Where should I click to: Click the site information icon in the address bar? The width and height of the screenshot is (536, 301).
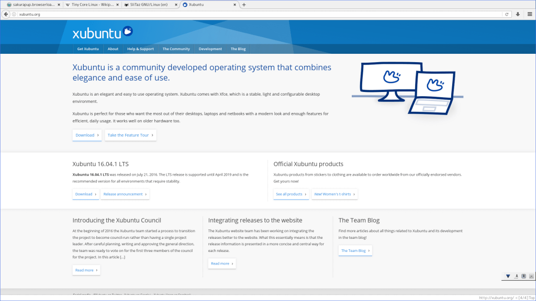(14, 14)
